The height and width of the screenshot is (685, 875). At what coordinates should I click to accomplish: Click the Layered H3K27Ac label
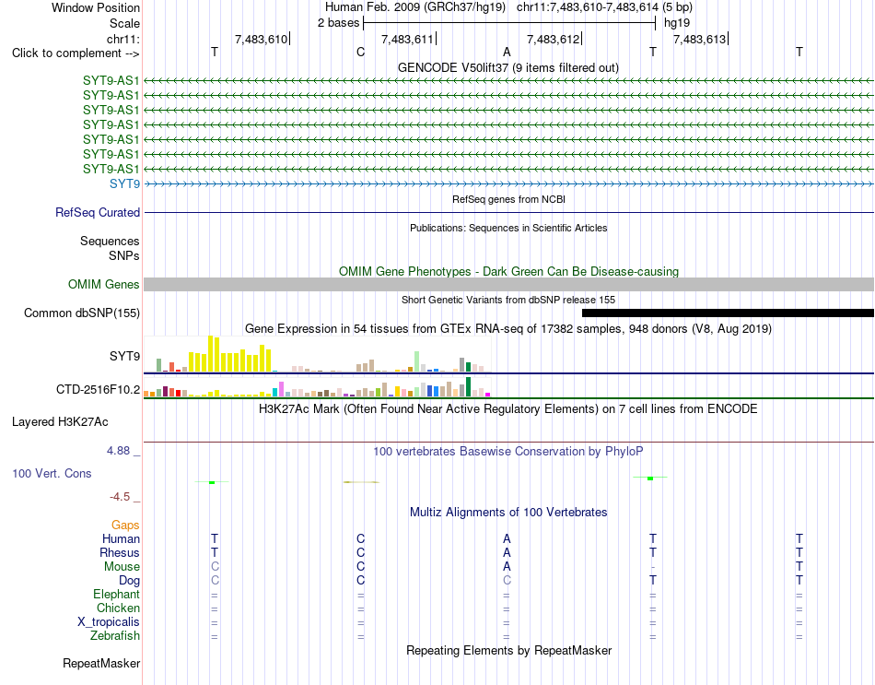60,422
